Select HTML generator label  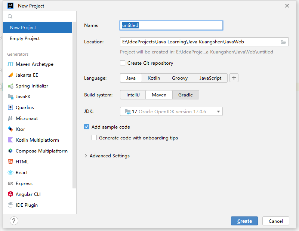pyautogui.click(x=22, y=162)
